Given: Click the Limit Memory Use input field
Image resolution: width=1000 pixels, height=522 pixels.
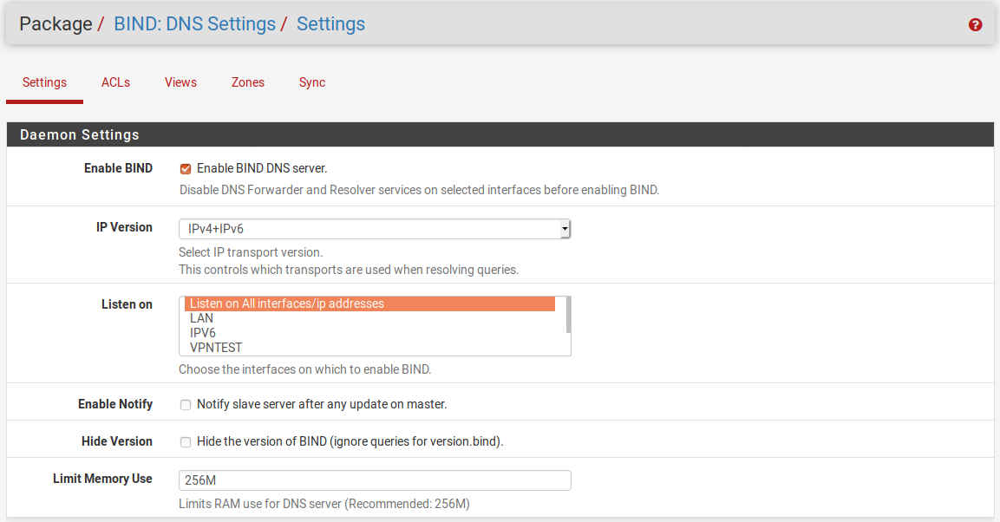Looking at the screenshot, I should click(374, 480).
